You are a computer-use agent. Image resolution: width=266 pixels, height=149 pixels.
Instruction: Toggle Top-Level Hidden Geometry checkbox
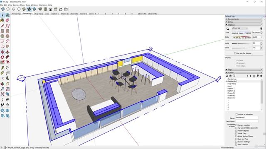(x=236, y=128)
